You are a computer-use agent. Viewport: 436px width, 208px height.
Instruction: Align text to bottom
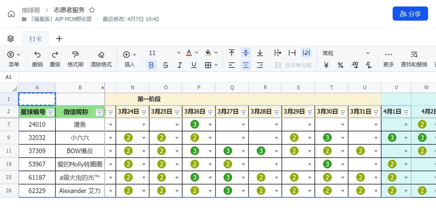[x=260, y=53]
